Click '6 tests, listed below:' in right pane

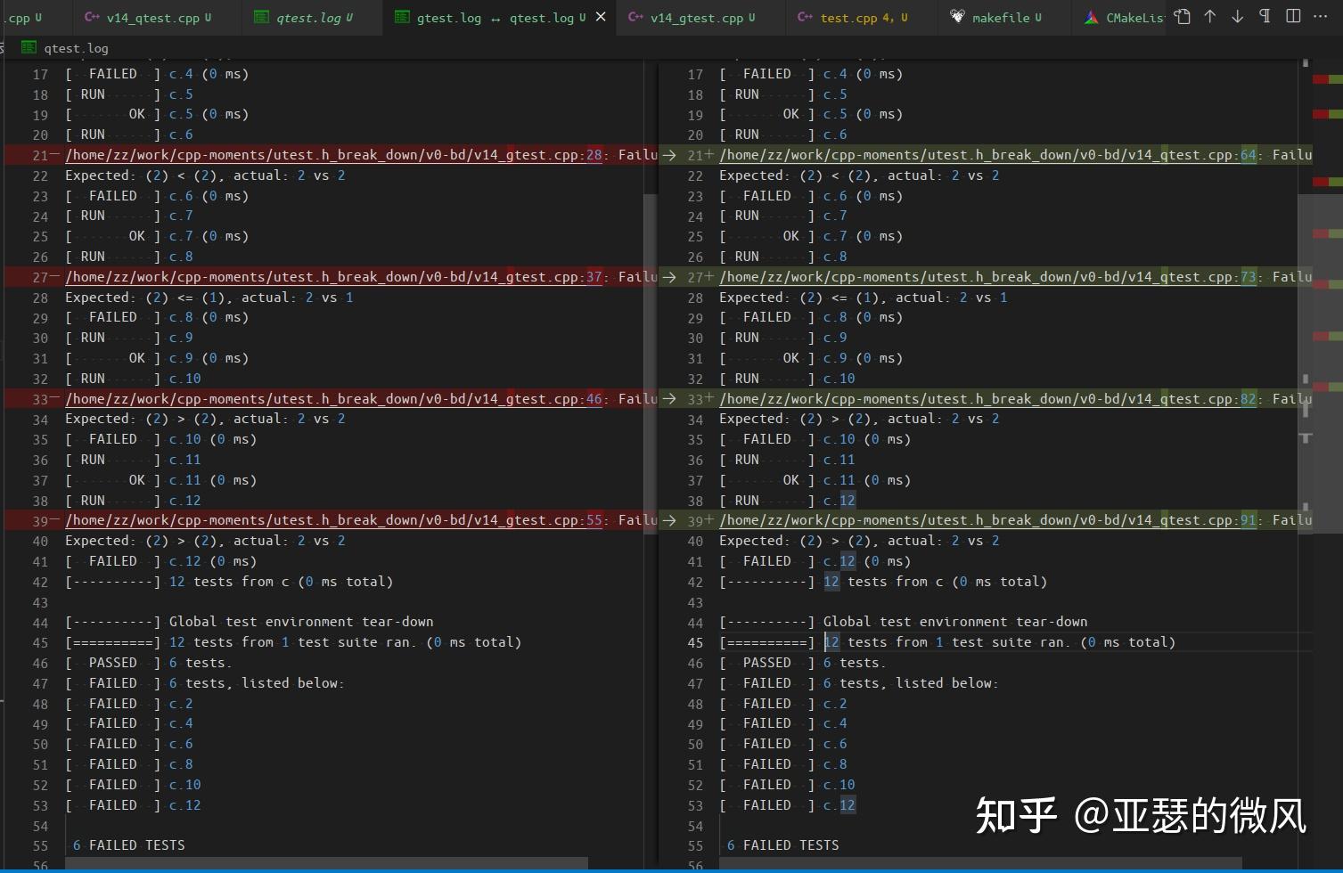[x=911, y=683]
